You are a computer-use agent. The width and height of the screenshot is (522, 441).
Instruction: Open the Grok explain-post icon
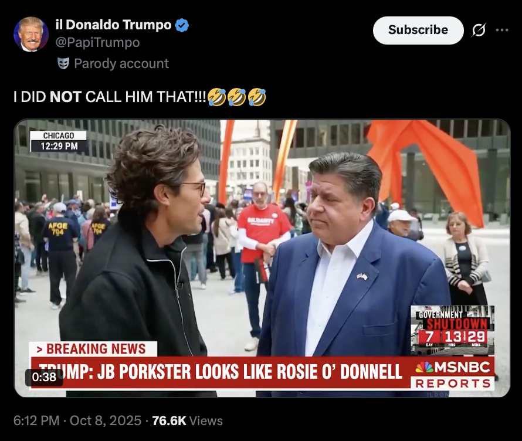(479, 30)
